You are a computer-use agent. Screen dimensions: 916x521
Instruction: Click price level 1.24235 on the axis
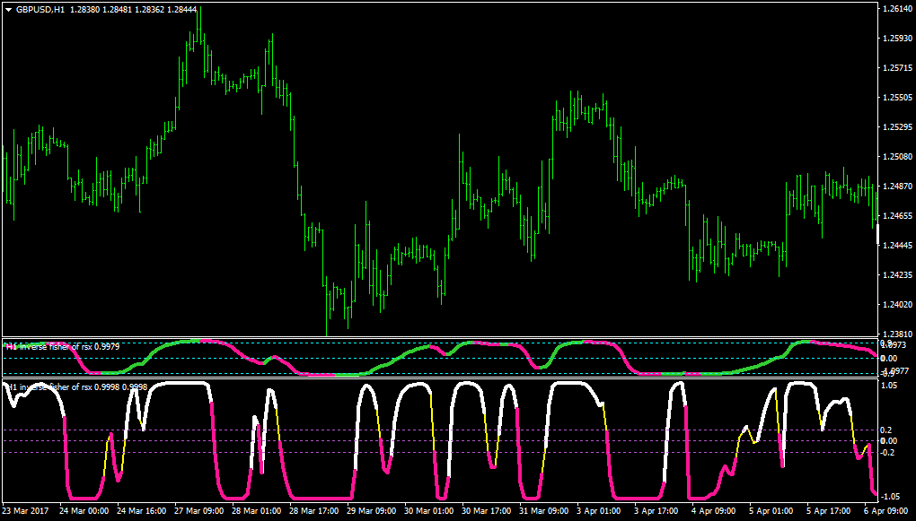click(897, 274)
